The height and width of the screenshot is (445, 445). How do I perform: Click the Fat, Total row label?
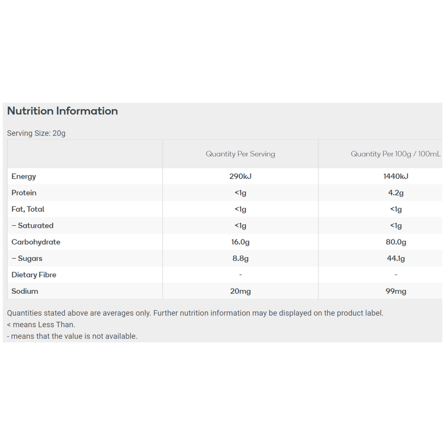pyautogui.click(x=28, y=209)
